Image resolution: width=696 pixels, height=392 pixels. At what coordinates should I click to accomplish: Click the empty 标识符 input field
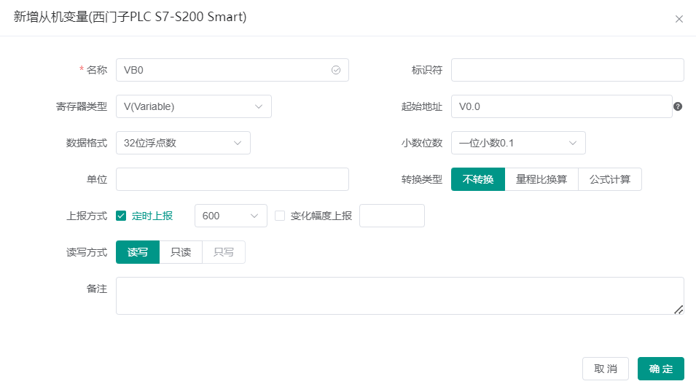[567, 70]
